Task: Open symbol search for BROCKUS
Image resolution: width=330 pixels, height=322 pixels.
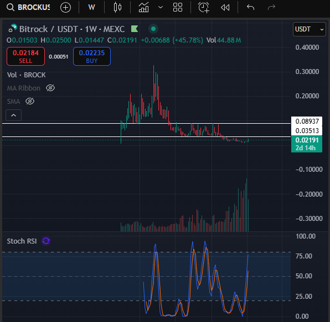Action: point(28,7)
